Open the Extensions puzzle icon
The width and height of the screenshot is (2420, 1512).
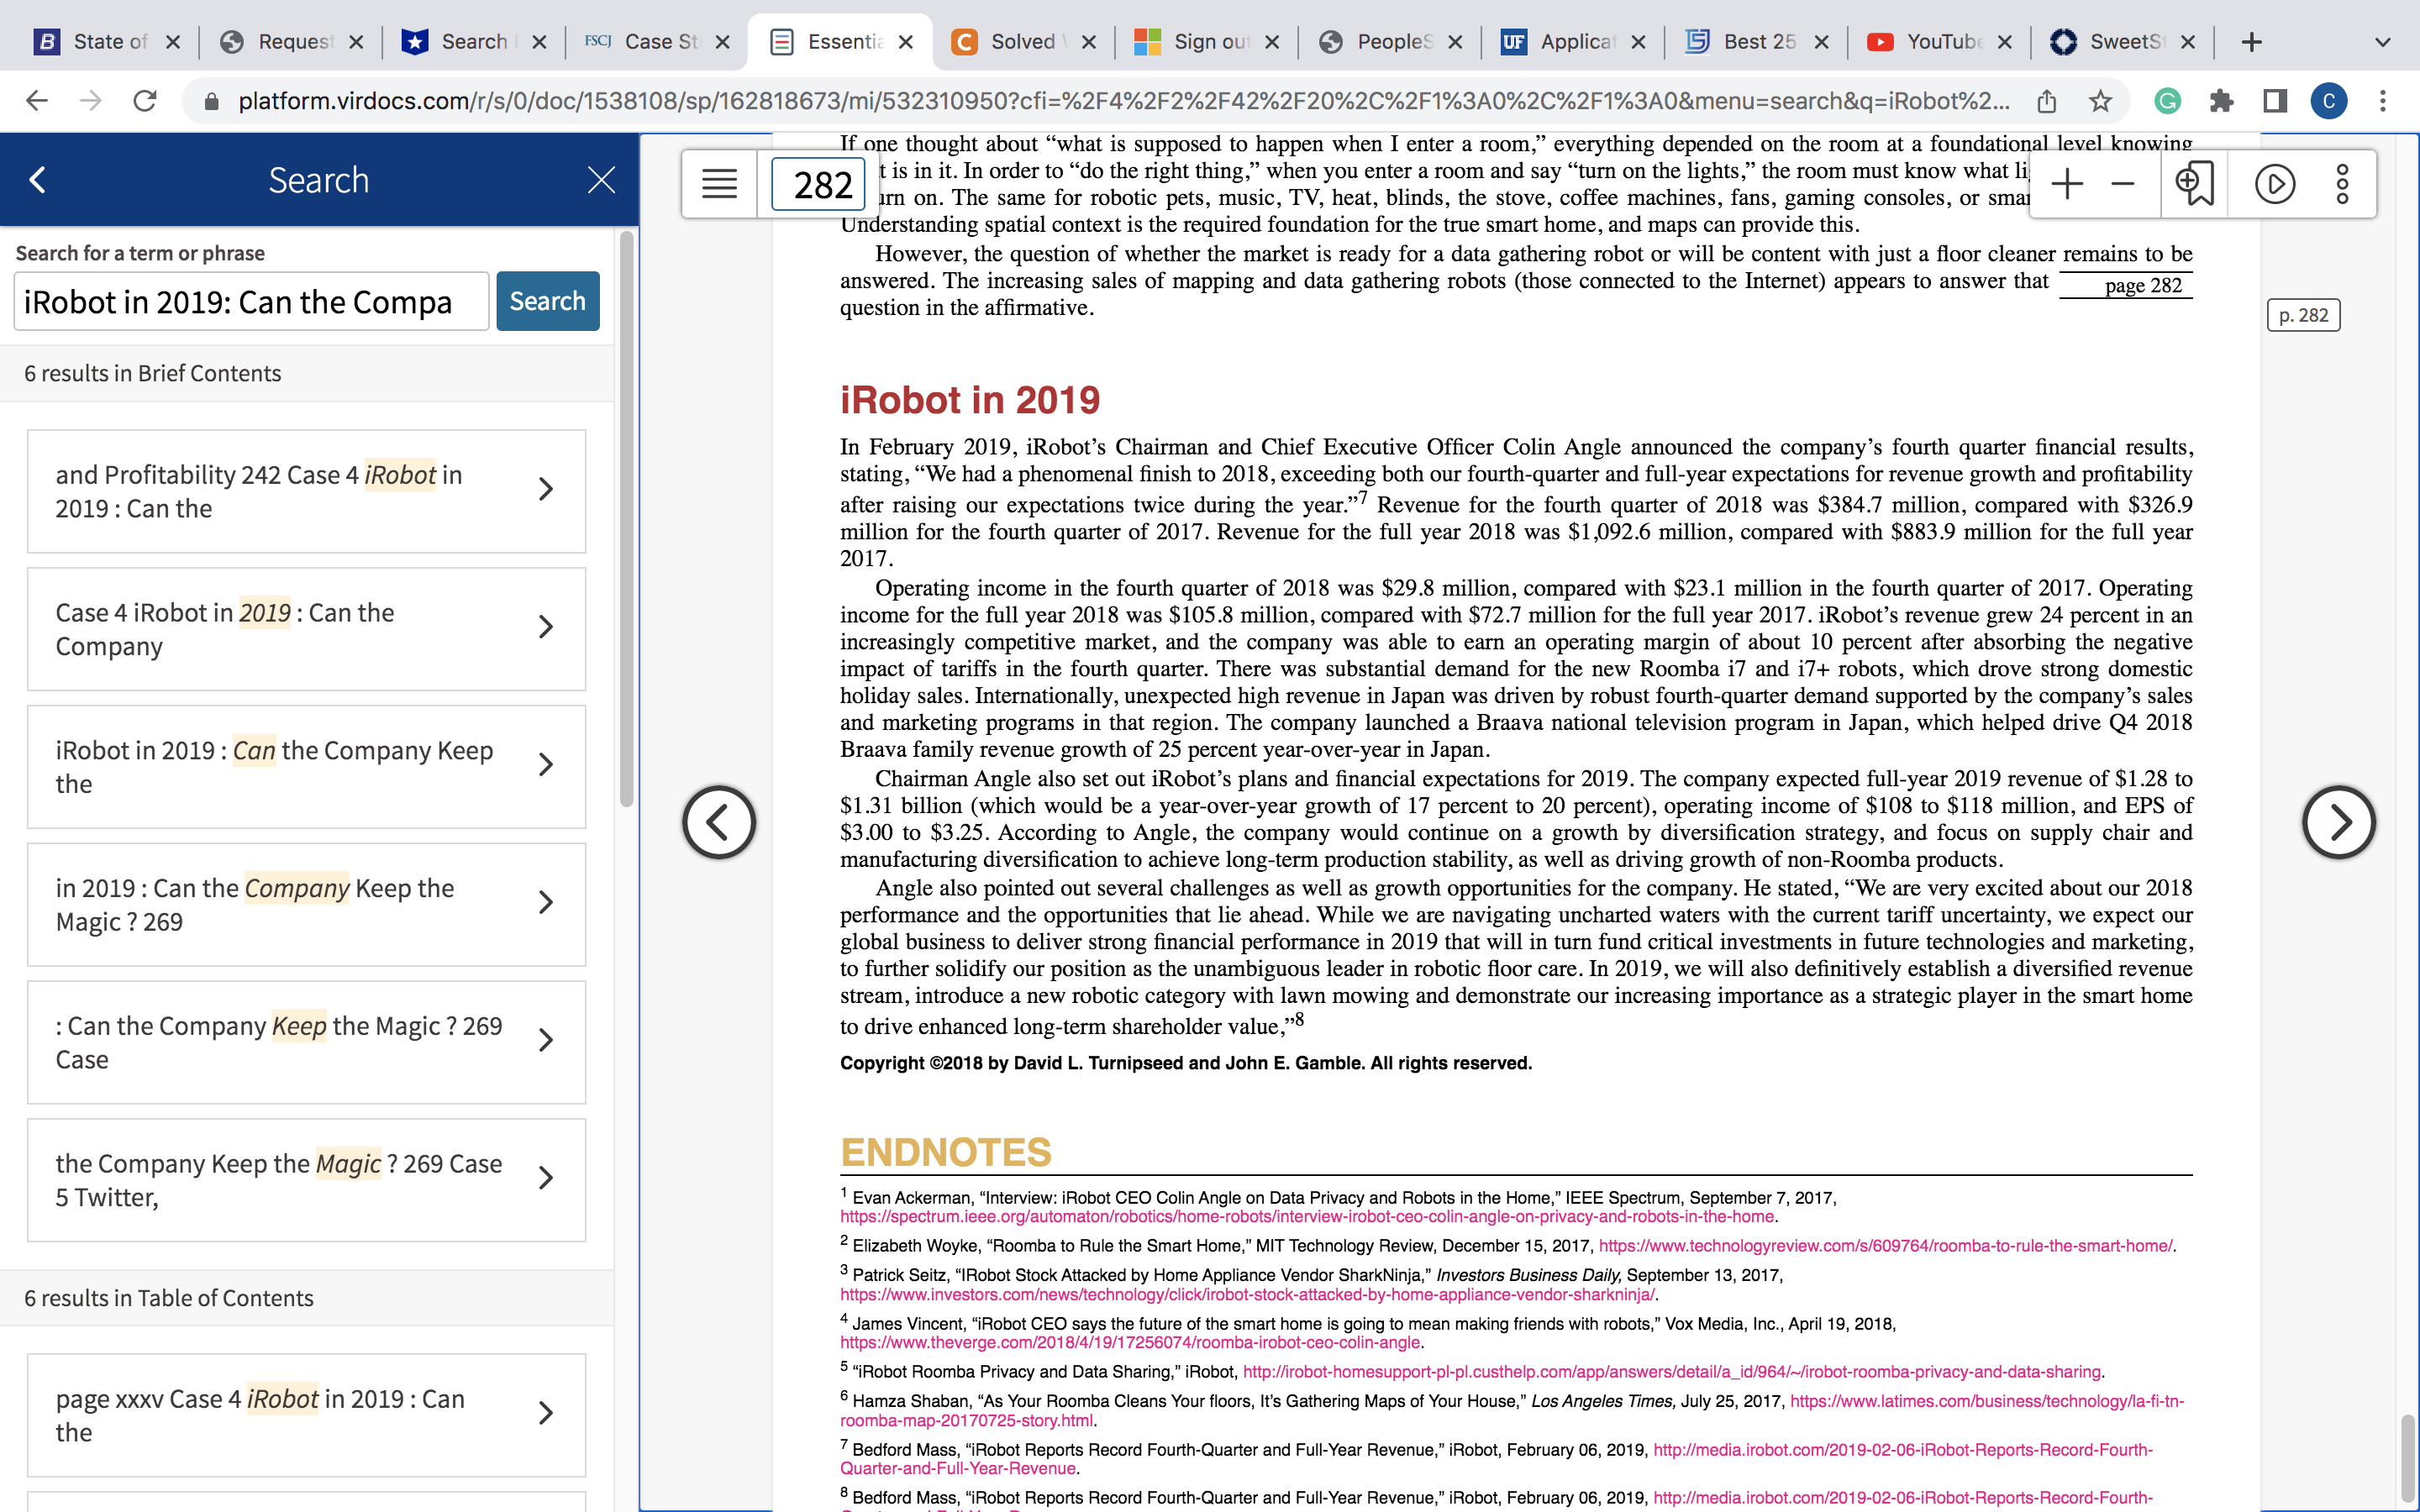pyautogui.click(x=2221, y=101)
